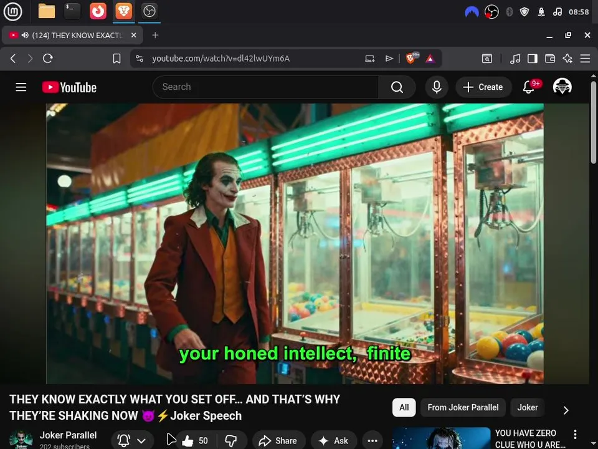Screen dimensions: 598x449
Task: Open the OBS Studio panel launcher
Action: 149,11
